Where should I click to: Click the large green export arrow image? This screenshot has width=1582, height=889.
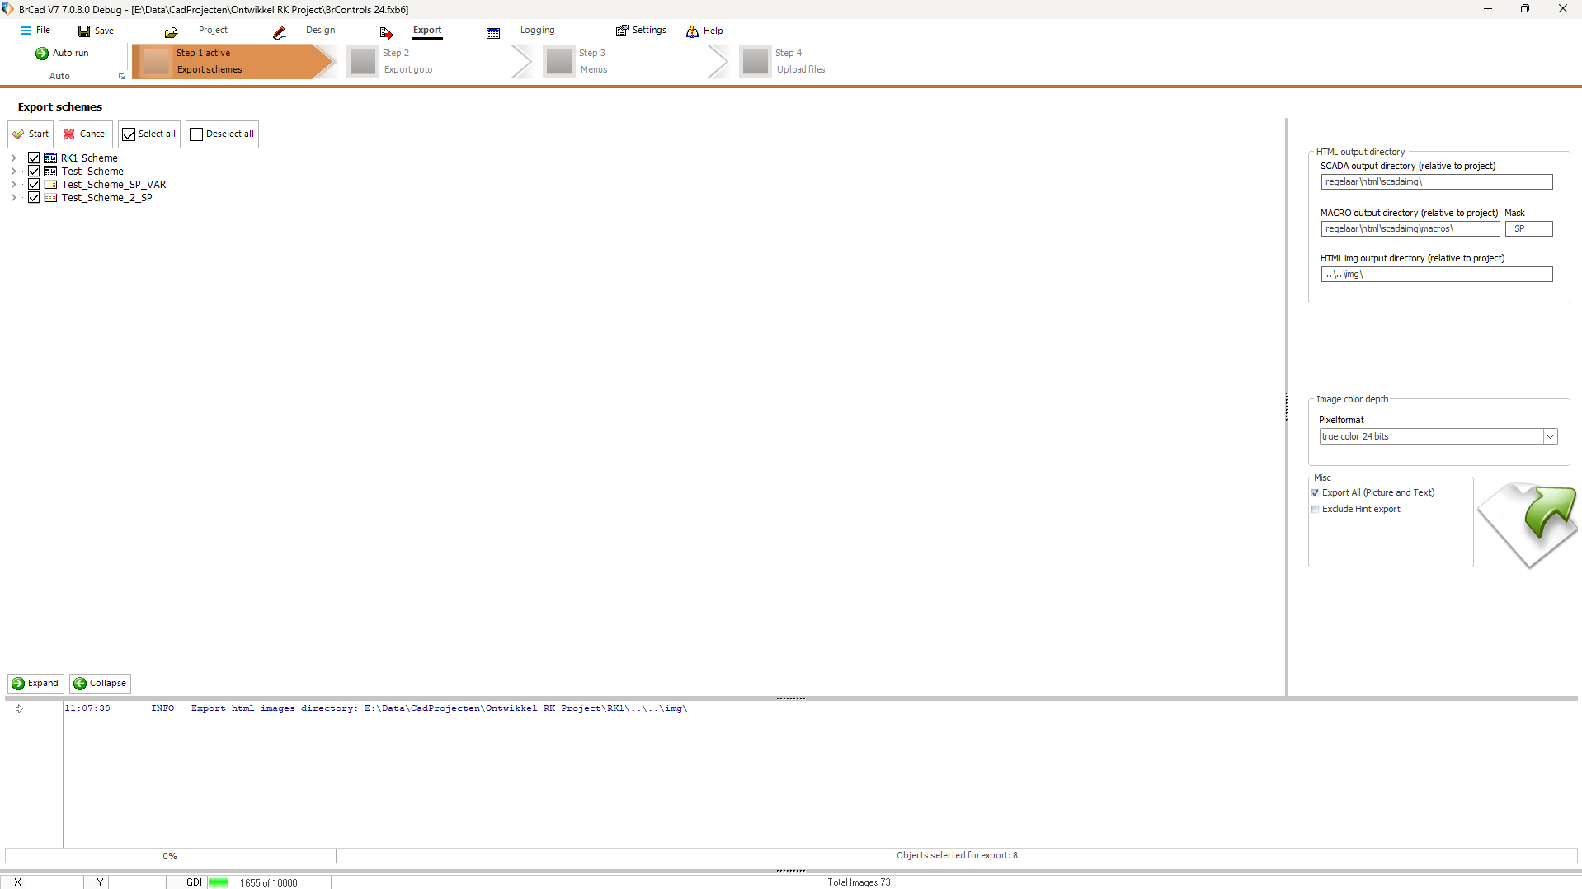1528,525
